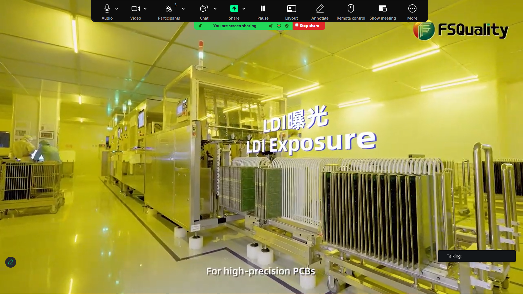Click the green Share screen icon
The width and height of the screenshot is (523, 294).
[x=234, y=9]
